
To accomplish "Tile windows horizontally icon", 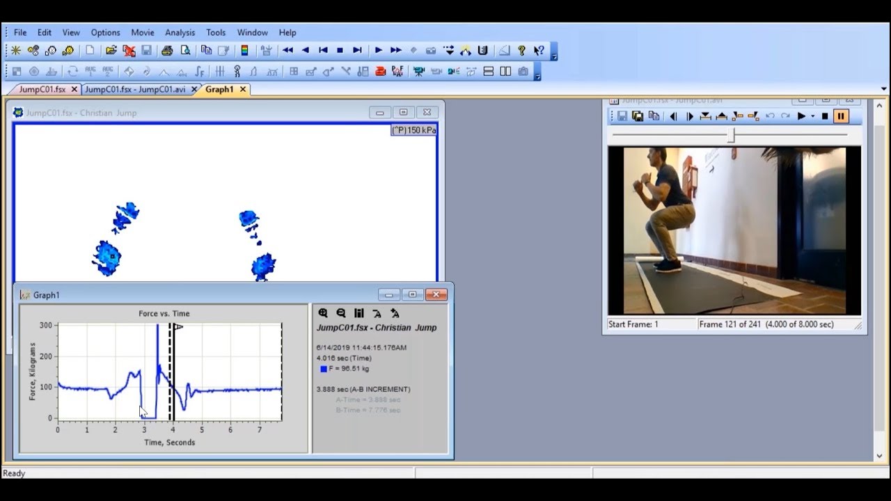I will click(489, 71).
